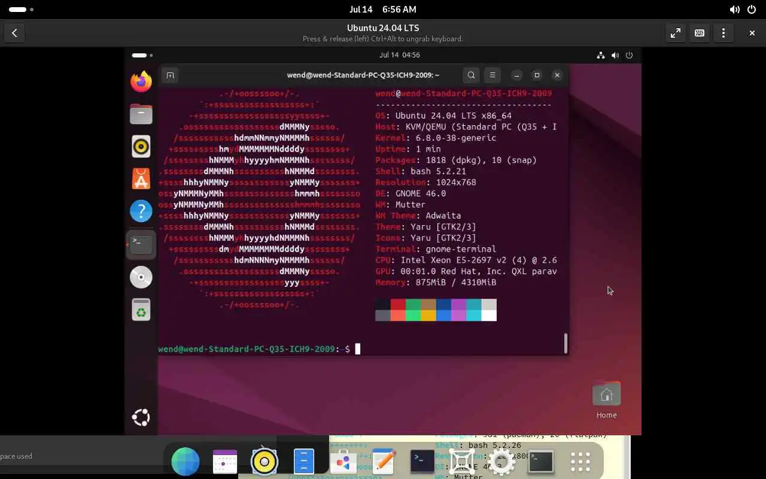
Task: Click 'CPU: Intel Xeon E5-2697 v2' line
Action: pyautogui.click(x=466, y=260)
